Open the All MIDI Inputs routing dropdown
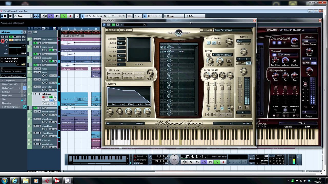The height and width of the screenshot is (184, 328). pyautogui.click(x=13, y=59)
